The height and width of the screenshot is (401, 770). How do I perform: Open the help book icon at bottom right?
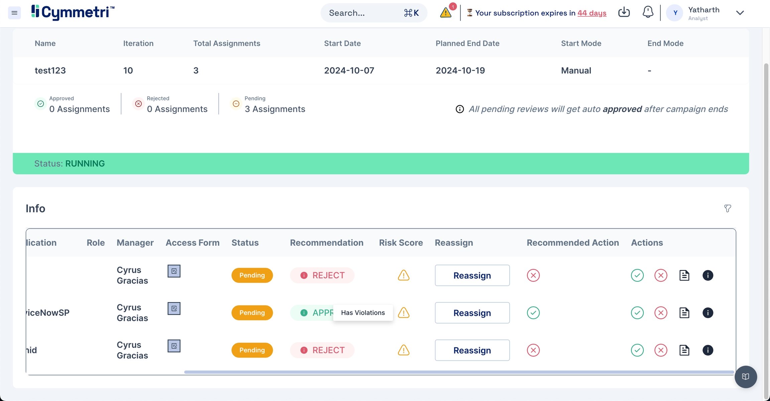746,377
